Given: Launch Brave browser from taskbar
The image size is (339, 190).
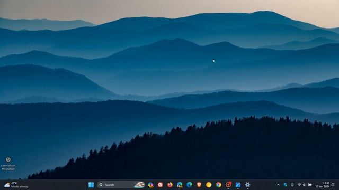Looking at the screenshot, I should pyautogui.click(x=199, y=185).
